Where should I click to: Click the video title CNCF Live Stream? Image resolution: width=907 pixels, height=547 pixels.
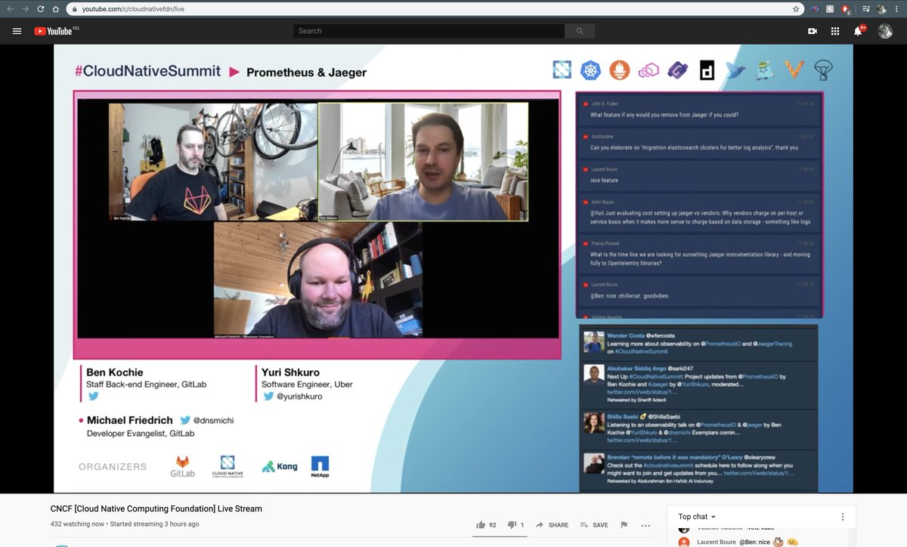[156, 508]
